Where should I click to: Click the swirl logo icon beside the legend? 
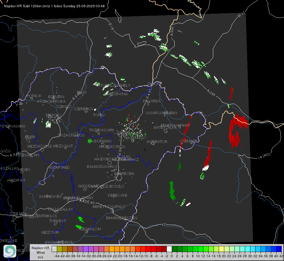tap(10, 251)
